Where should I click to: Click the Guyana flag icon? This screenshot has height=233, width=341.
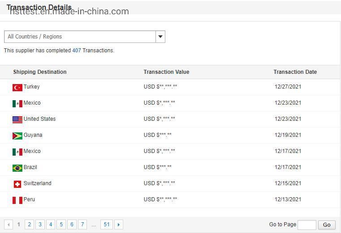coord(17,136)
